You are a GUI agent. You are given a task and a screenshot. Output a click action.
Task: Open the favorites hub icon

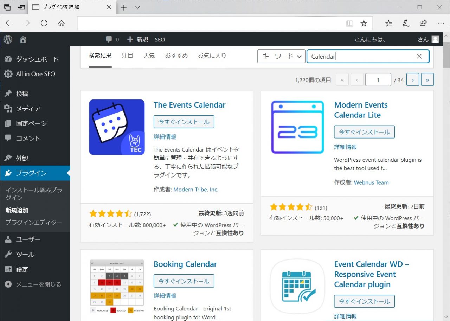point(388,23)
